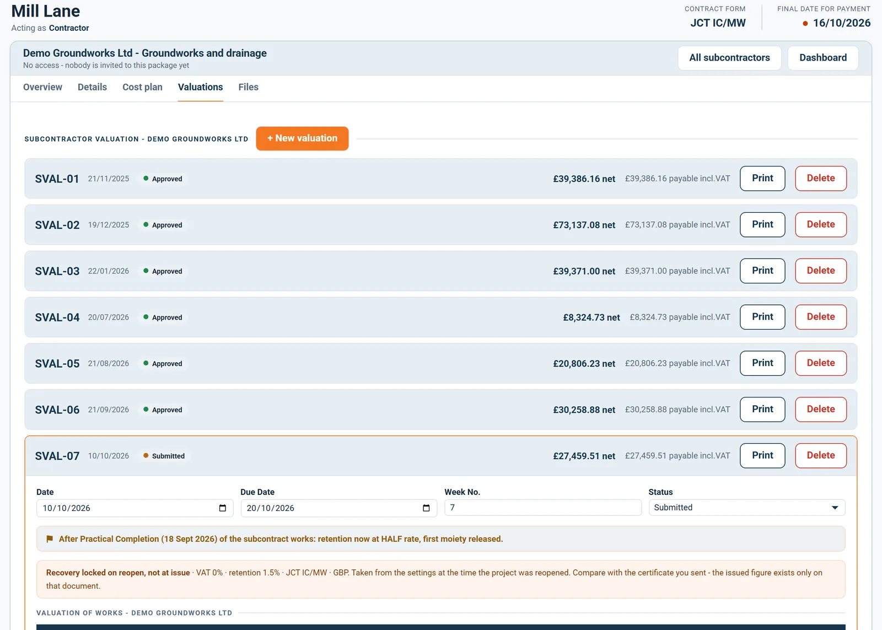Delete valuation SVAL-01

point(821,179)
